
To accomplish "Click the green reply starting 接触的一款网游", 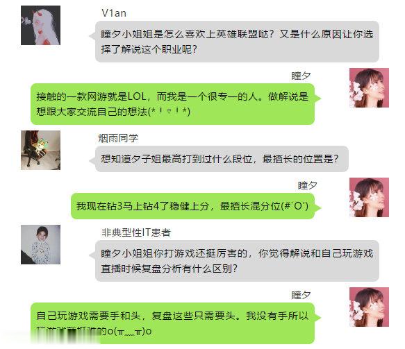I will (172, 104).
